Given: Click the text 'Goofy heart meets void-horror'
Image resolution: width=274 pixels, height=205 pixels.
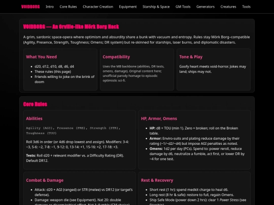Looking at the screenshot, I should 204,67.
